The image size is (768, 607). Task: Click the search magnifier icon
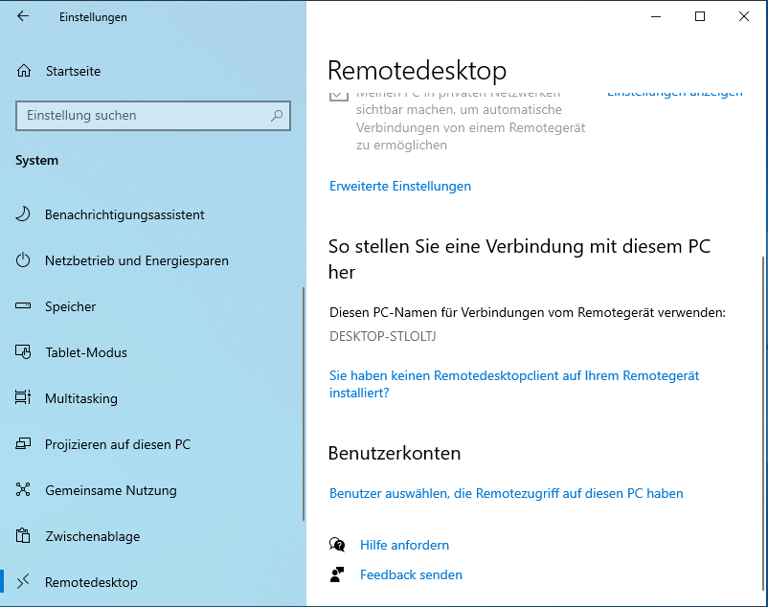[x=277, y=116]
